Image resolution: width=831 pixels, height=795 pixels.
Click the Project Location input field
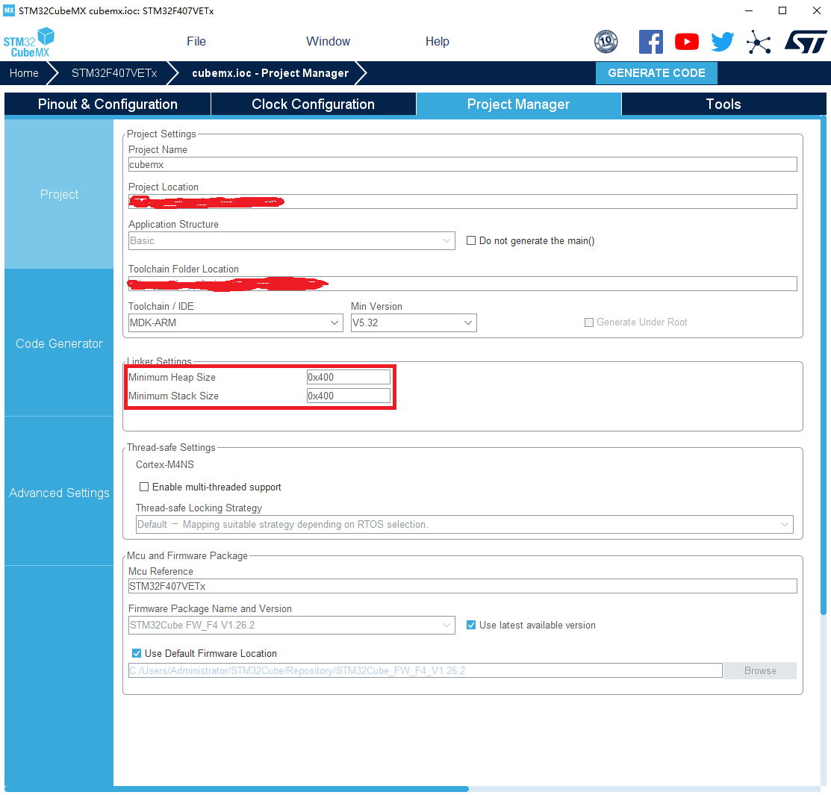[x=463, y=202]
